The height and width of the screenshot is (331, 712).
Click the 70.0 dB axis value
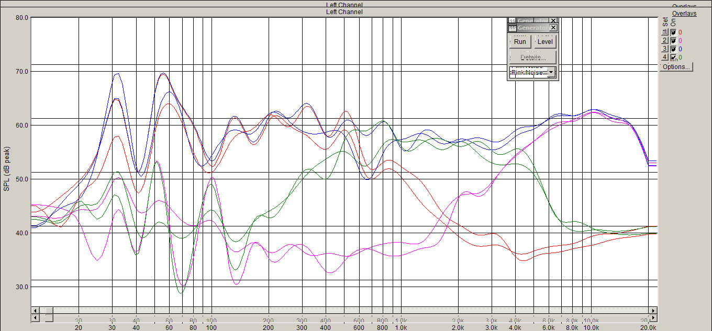click(x=22, y=71)
